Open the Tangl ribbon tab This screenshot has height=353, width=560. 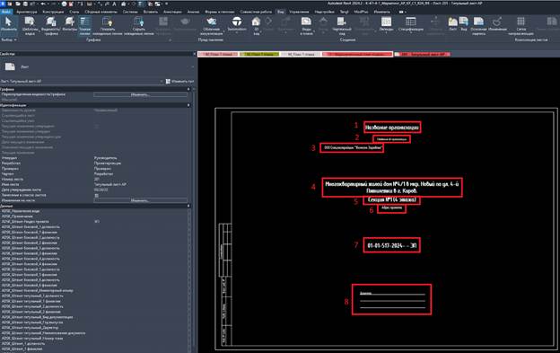(344, 12)
